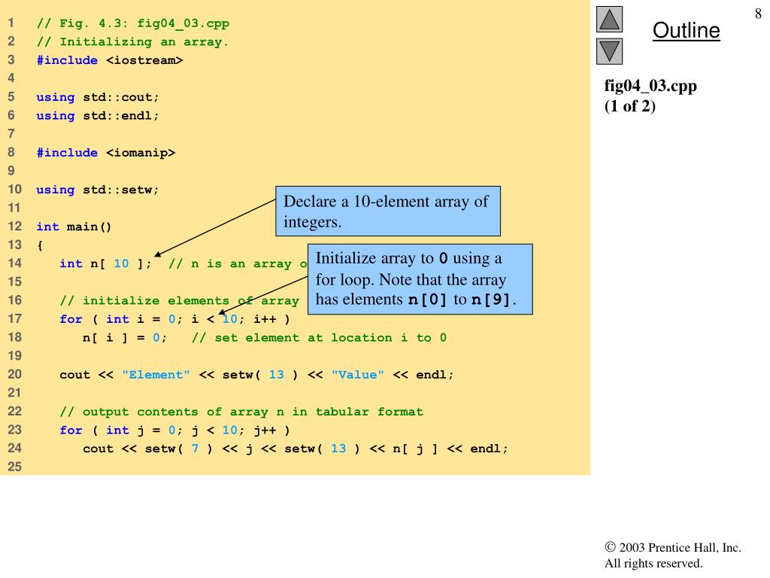The width and height of the screenshot is (770, 578).
Task: Click the cout "Element" header output line
Action: click(x=256, y=375)
